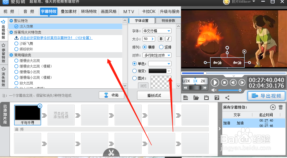Image resolution: width=287 pixels, height=158 pixels.
Task: Switch to the 音频 tab
Action: [29, 12]
